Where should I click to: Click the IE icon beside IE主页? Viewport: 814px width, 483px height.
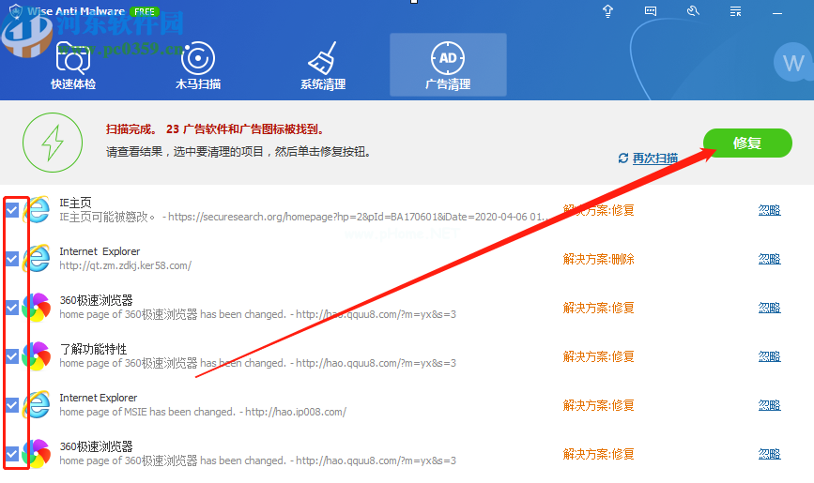pos(38,210)
